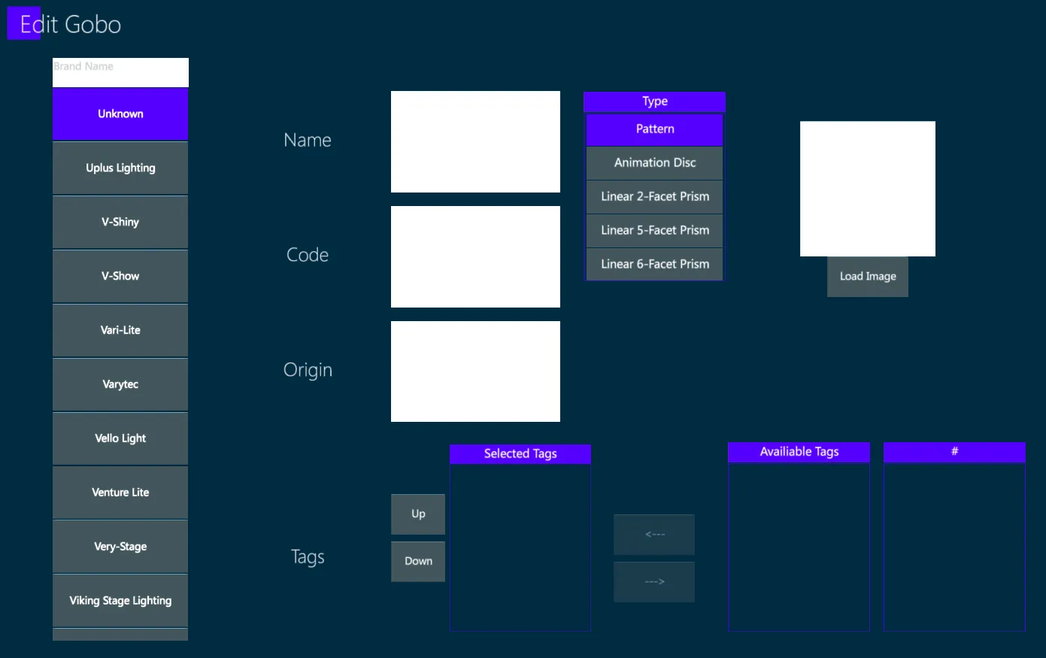This screenshot has height=658, width=1046.
Task: Click the Load Image button
Action: pos(868,277)
